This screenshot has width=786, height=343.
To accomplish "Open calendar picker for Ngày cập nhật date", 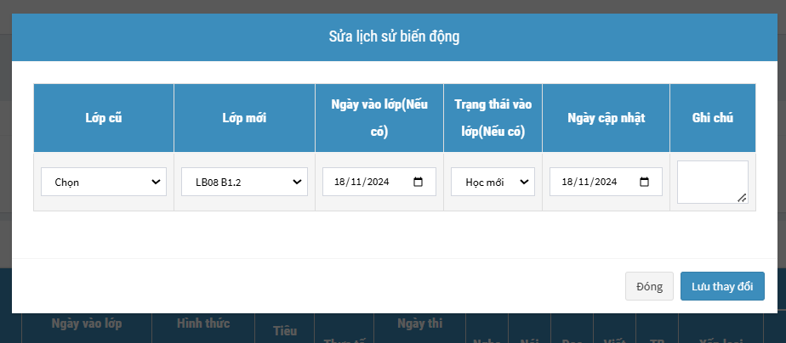I will tap(644, 182).
